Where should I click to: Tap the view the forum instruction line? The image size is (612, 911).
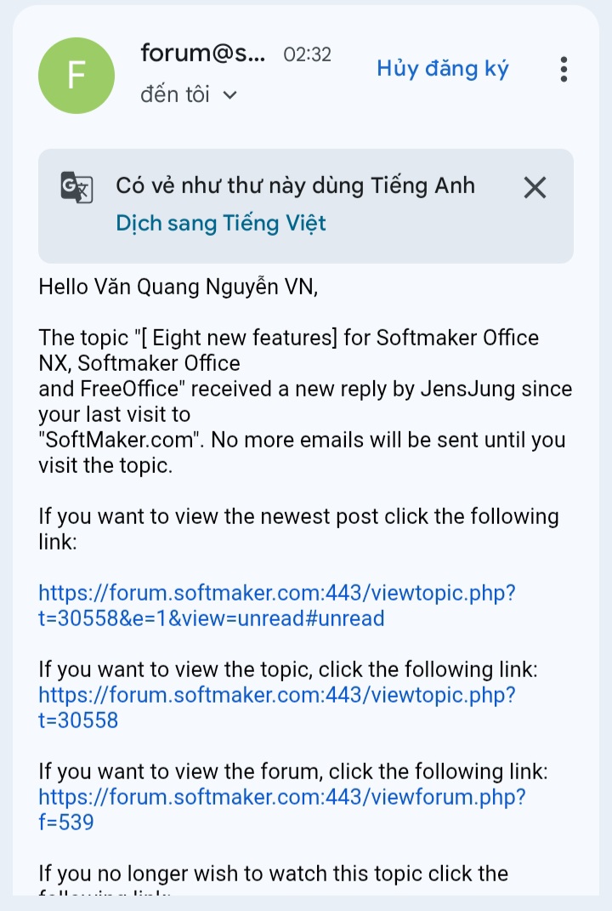(x=293, y=772)
